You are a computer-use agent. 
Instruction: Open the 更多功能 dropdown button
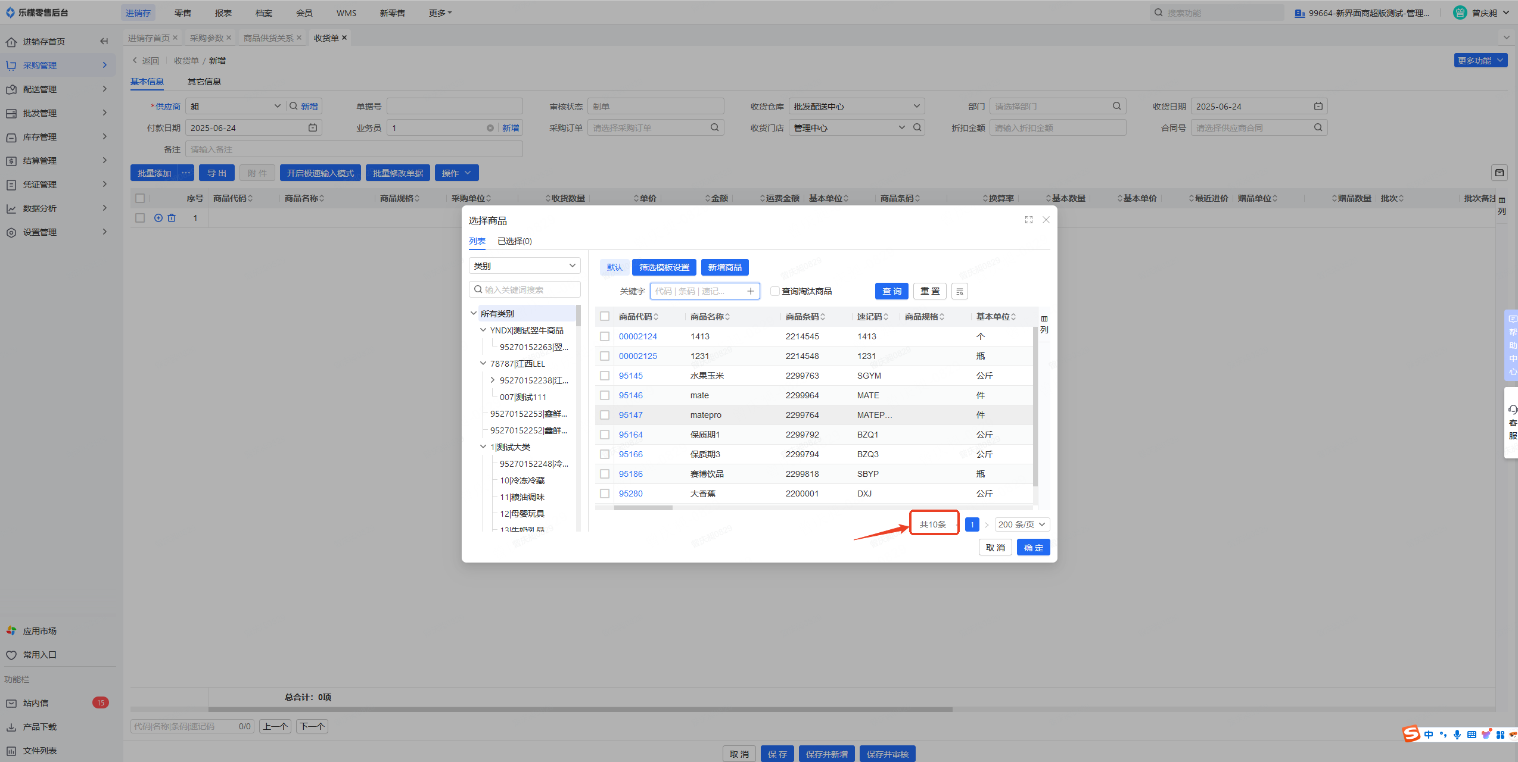pyautogui.click(x=1480, y=60)
